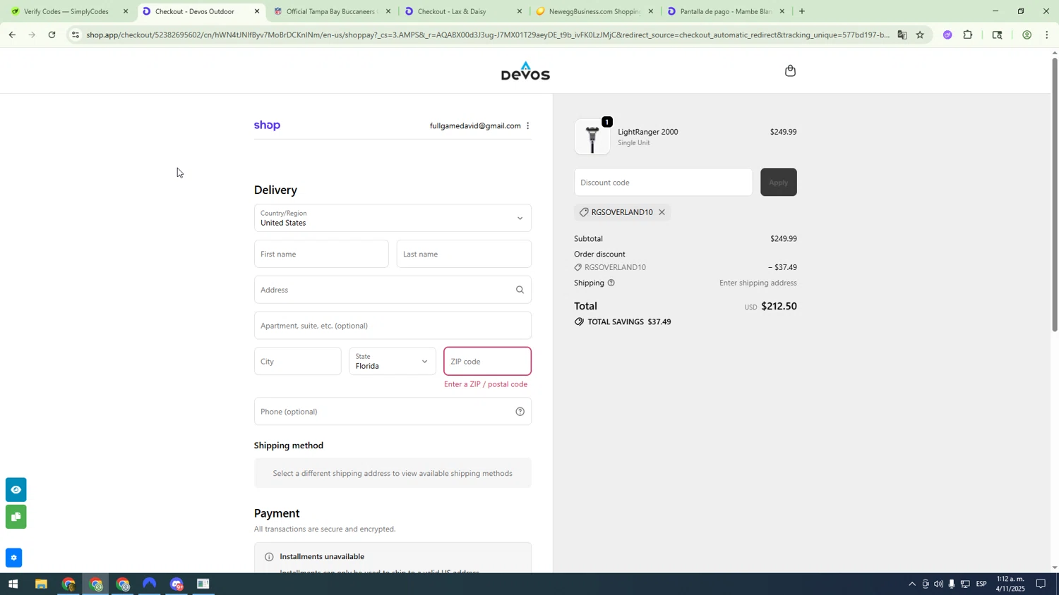Focus the ZIP code field
The height and width of the screenshot is (595, 1059).
[x=487, y=361]
